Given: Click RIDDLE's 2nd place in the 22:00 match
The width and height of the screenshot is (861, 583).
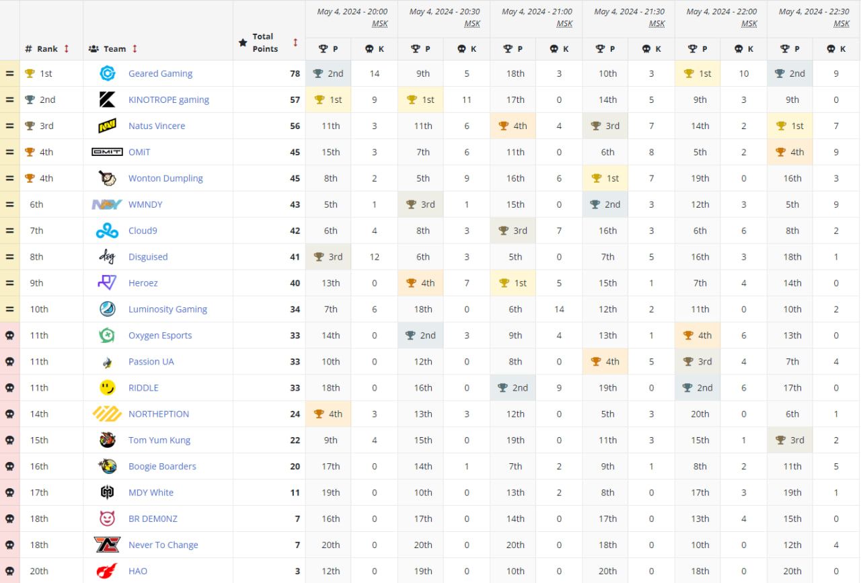Looking at the screenshot, I should [x=698, y=388].
